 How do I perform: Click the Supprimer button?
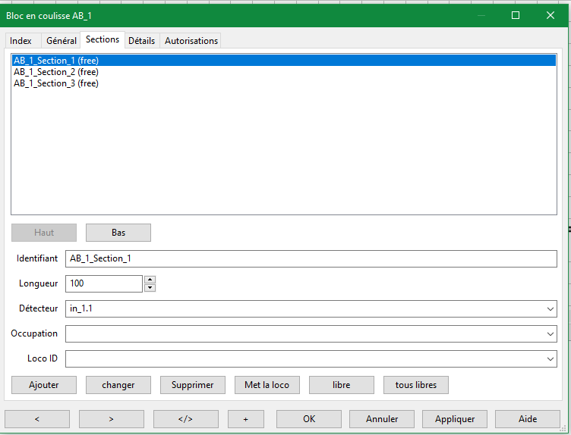193,385
